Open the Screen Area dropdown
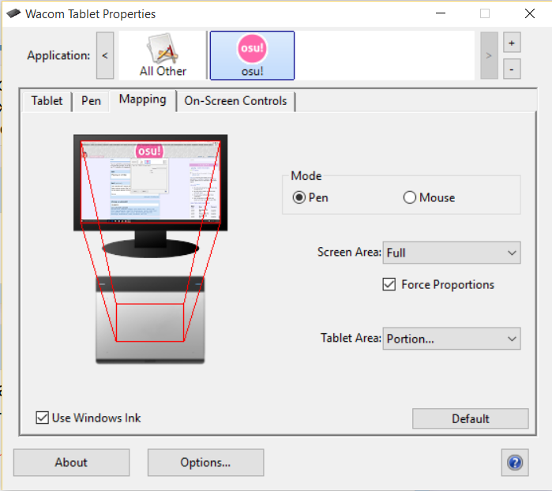552x491 pixels. 452,253
